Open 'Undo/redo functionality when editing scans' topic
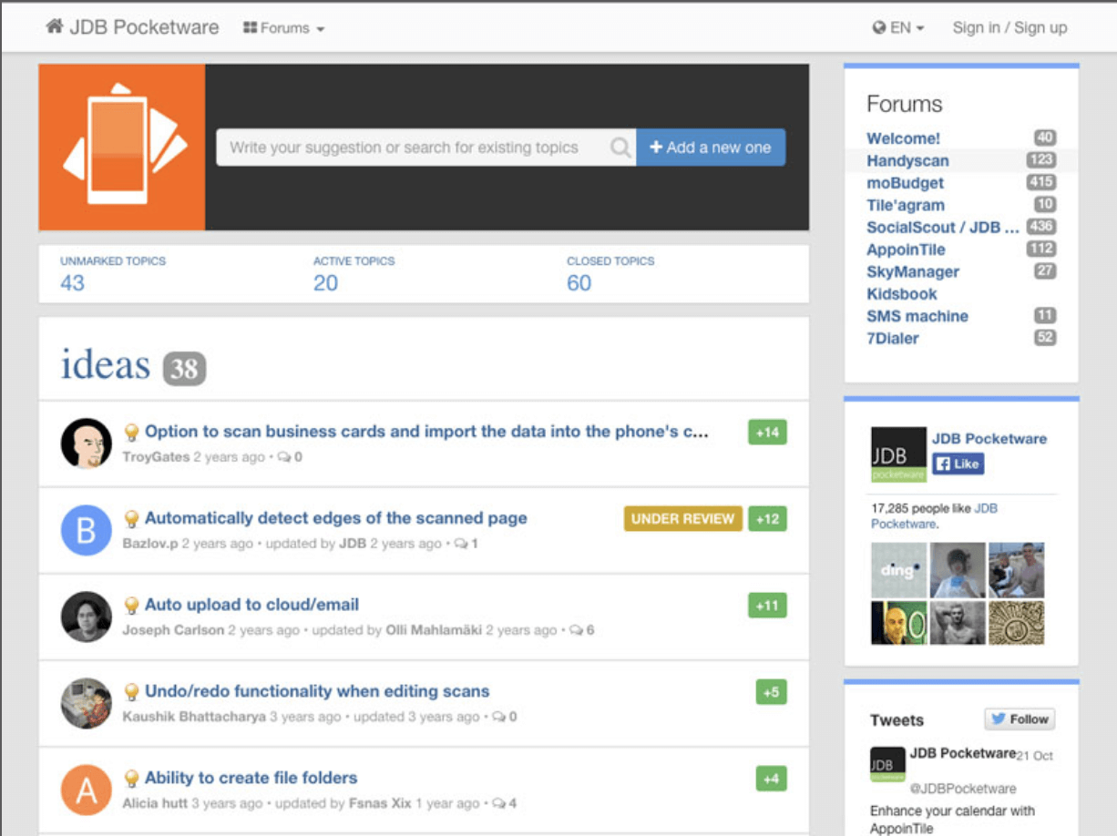The image size is (1117, 836). [317, 691]
